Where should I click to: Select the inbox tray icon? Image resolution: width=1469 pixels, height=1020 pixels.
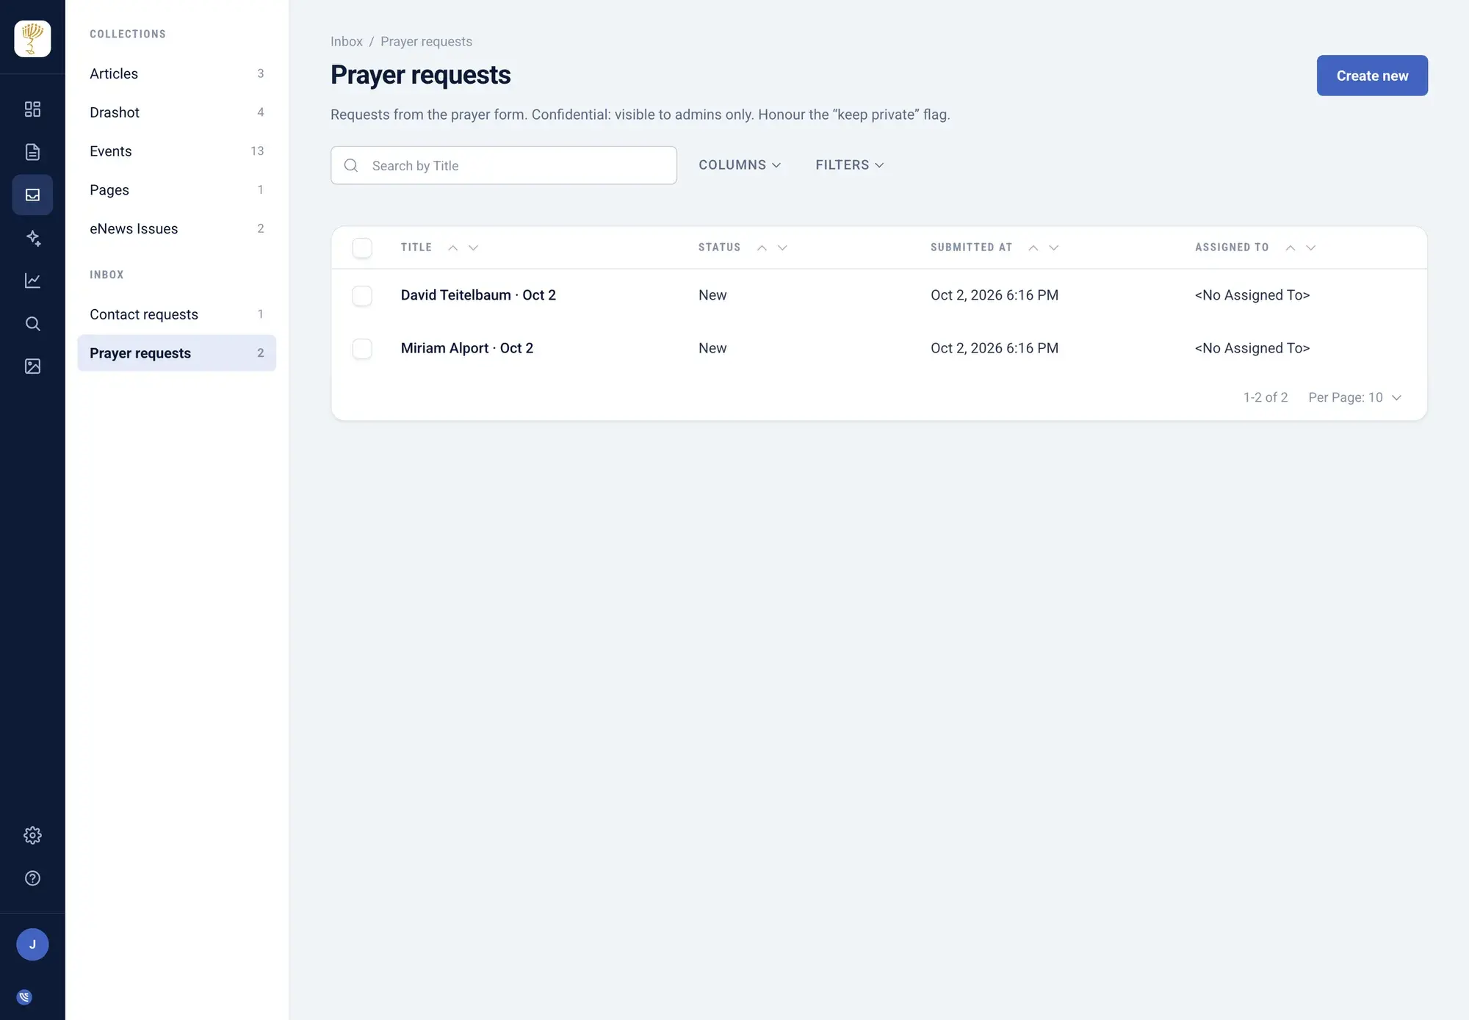click(x=32, y=195)
